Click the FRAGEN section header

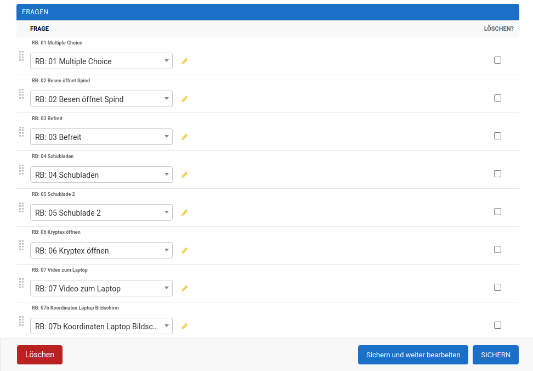36,12
